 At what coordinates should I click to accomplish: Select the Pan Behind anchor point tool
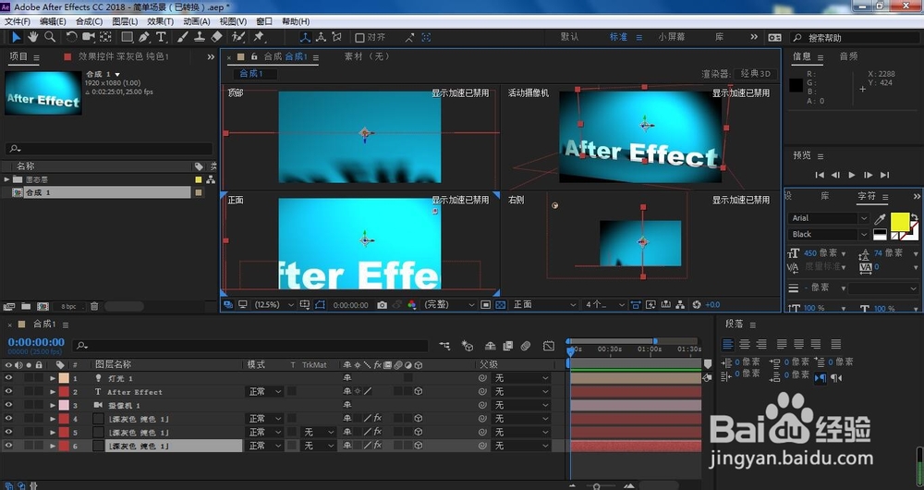pos(105,37)
